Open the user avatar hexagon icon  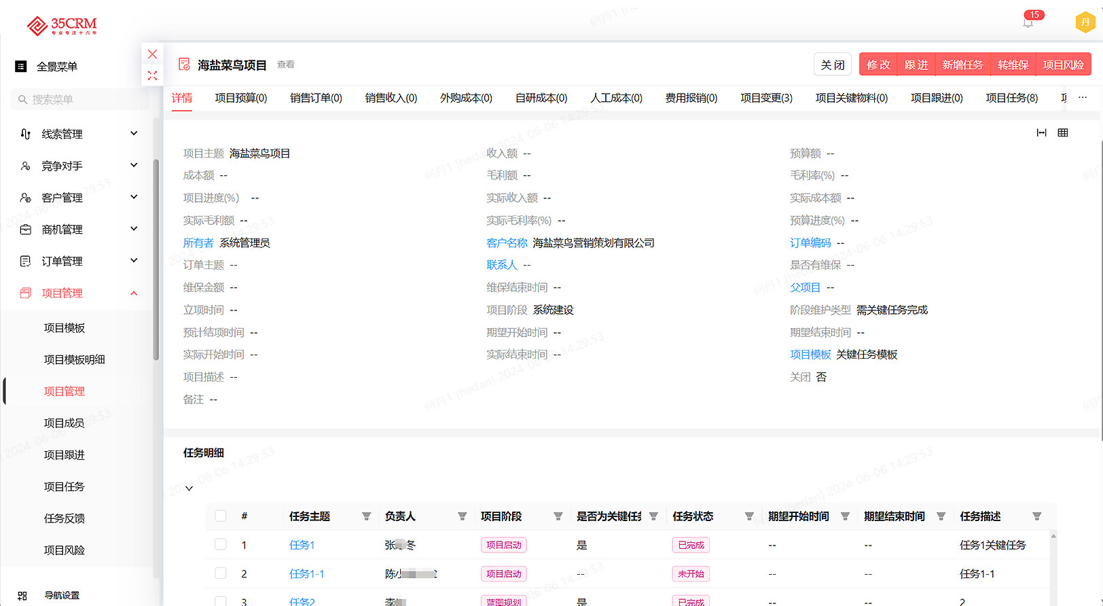[1085, 22]
